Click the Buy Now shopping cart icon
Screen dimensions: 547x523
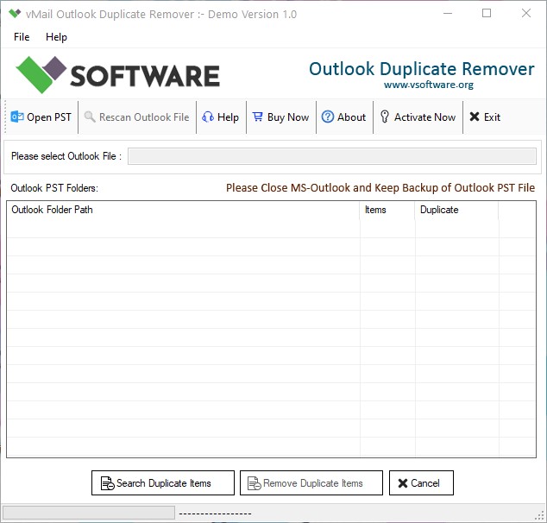[257, 117]
